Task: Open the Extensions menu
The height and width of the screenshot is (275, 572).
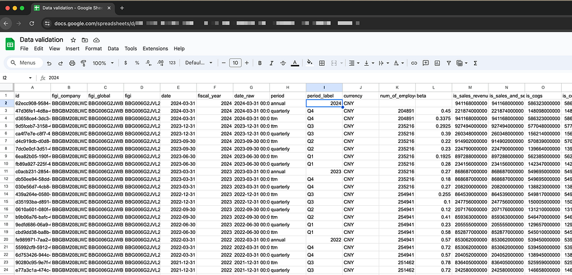Action: click(x=155, y=49)
